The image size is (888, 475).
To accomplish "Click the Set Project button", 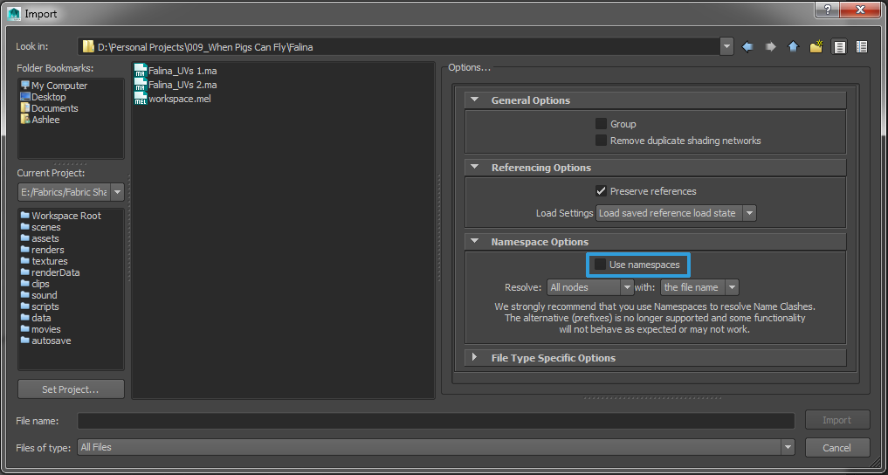I will coord(71,389).
